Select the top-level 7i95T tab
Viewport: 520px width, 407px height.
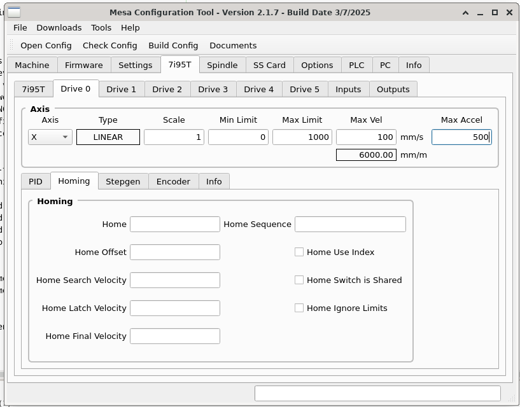pos(179,64)
